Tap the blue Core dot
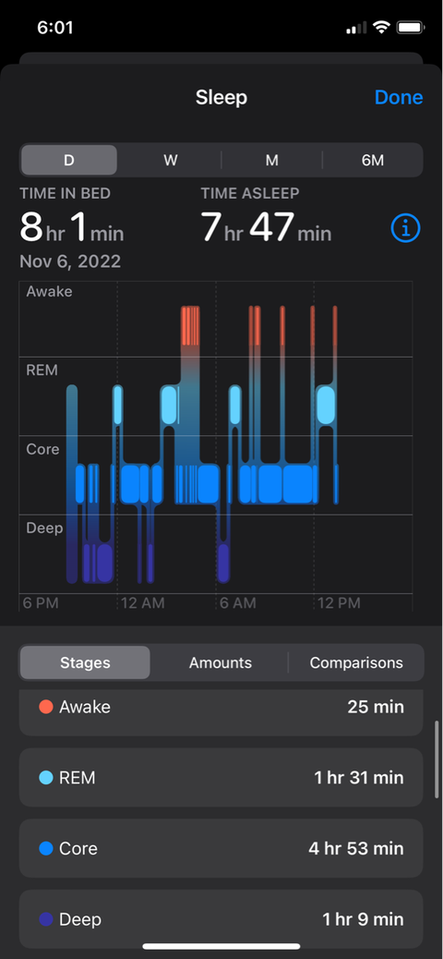443x959 pixels. [x=46, y=848]
